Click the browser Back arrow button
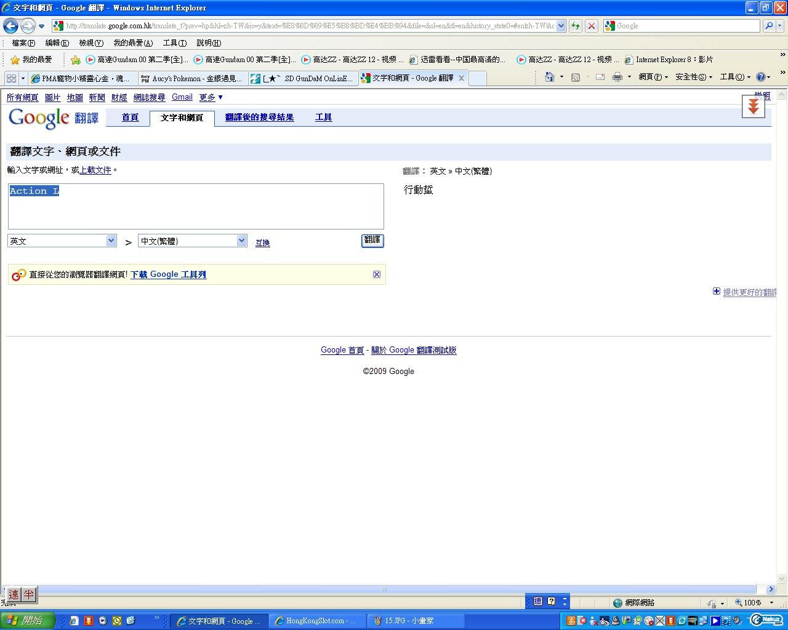This screenshot has width=788, height=630. pos(10,26)
